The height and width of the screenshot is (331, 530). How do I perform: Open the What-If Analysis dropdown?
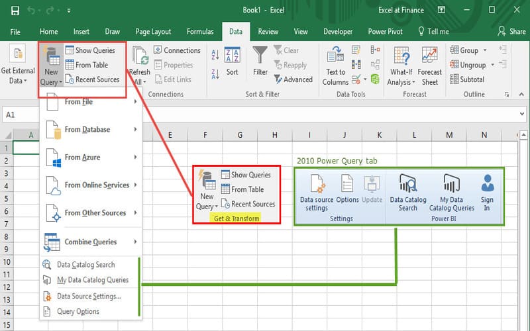click(401, 66)
